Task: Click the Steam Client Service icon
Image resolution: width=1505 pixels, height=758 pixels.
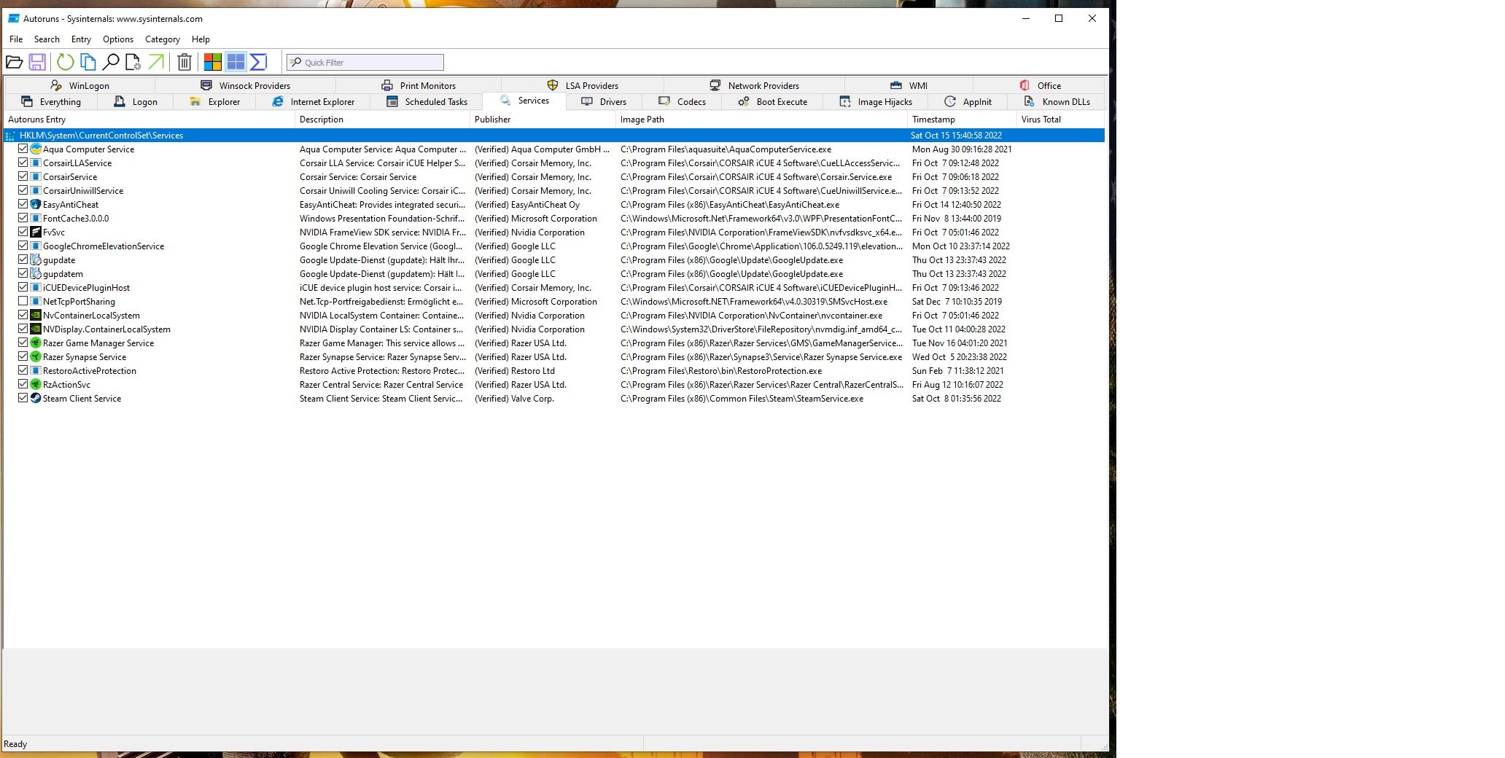Action: (36, 399)
